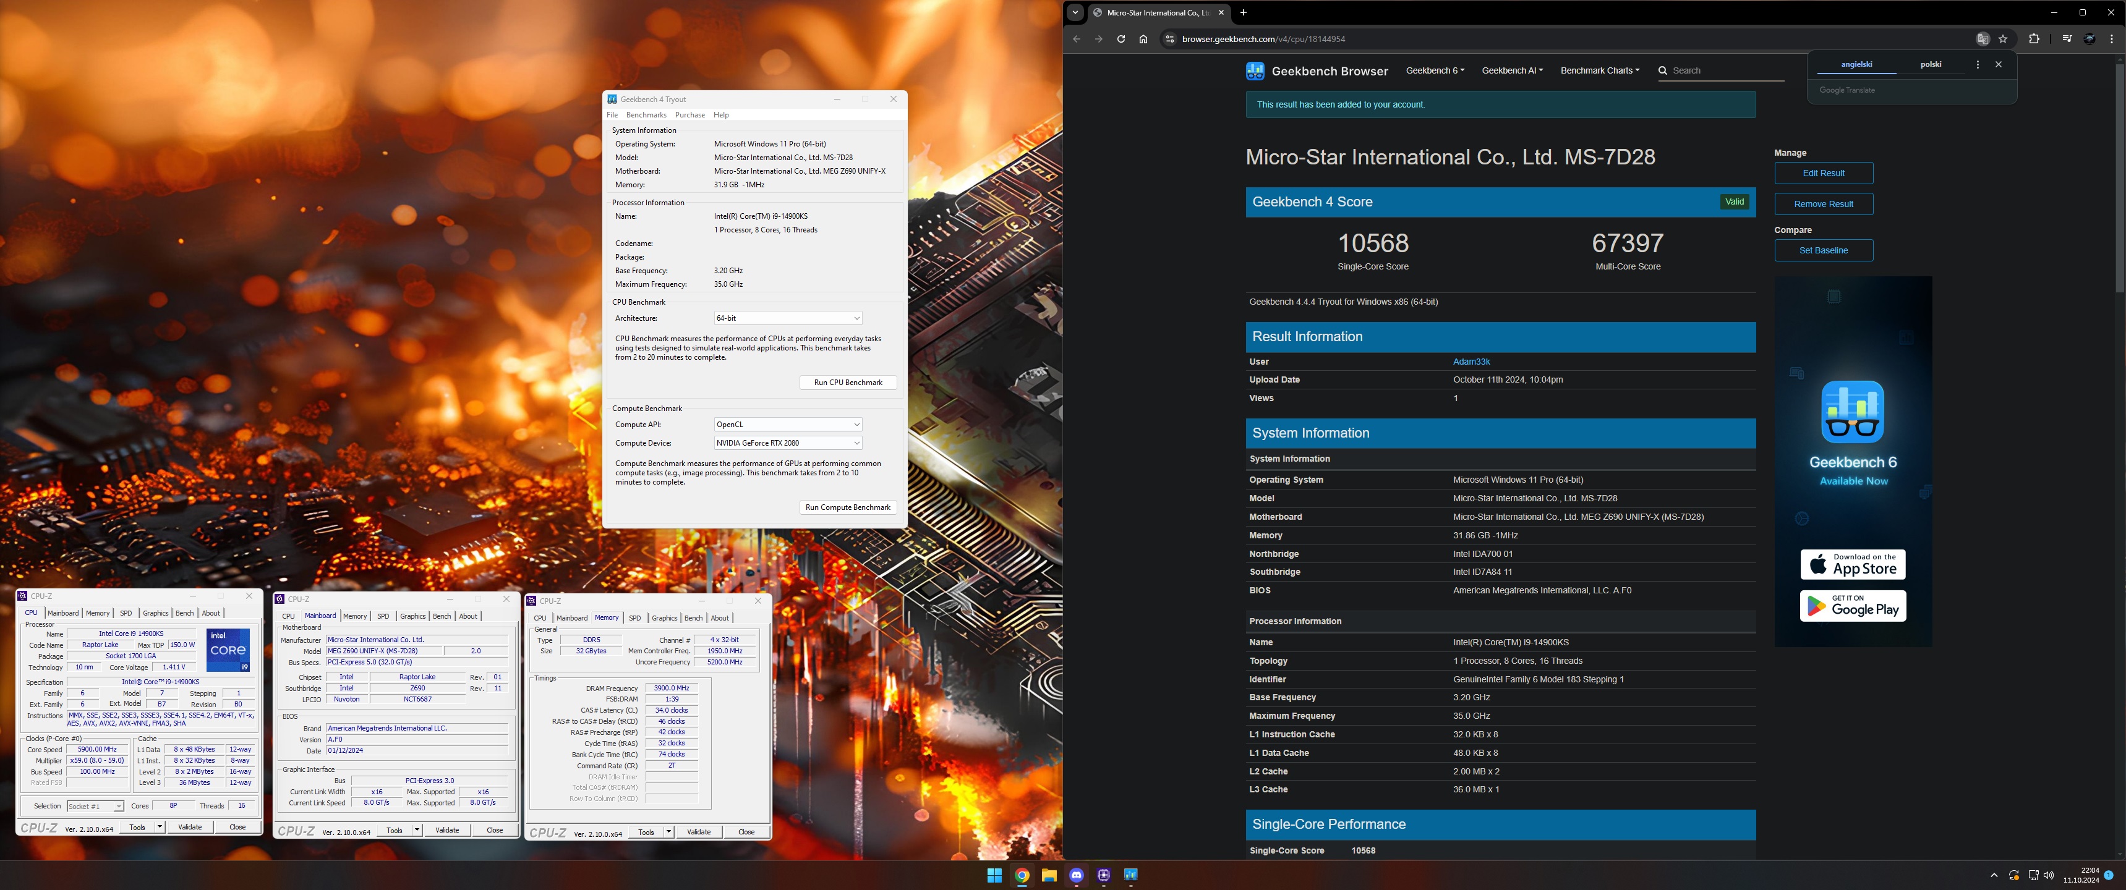The image size is (2126, 890).
Task: Open notification bell in taskbar
Action: [x=2109, y=875]
